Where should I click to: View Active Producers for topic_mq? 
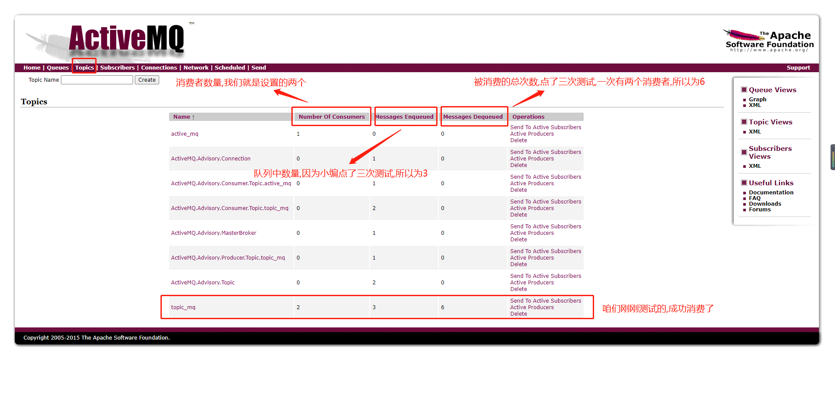pyautogui.click(x=532, y=307)
